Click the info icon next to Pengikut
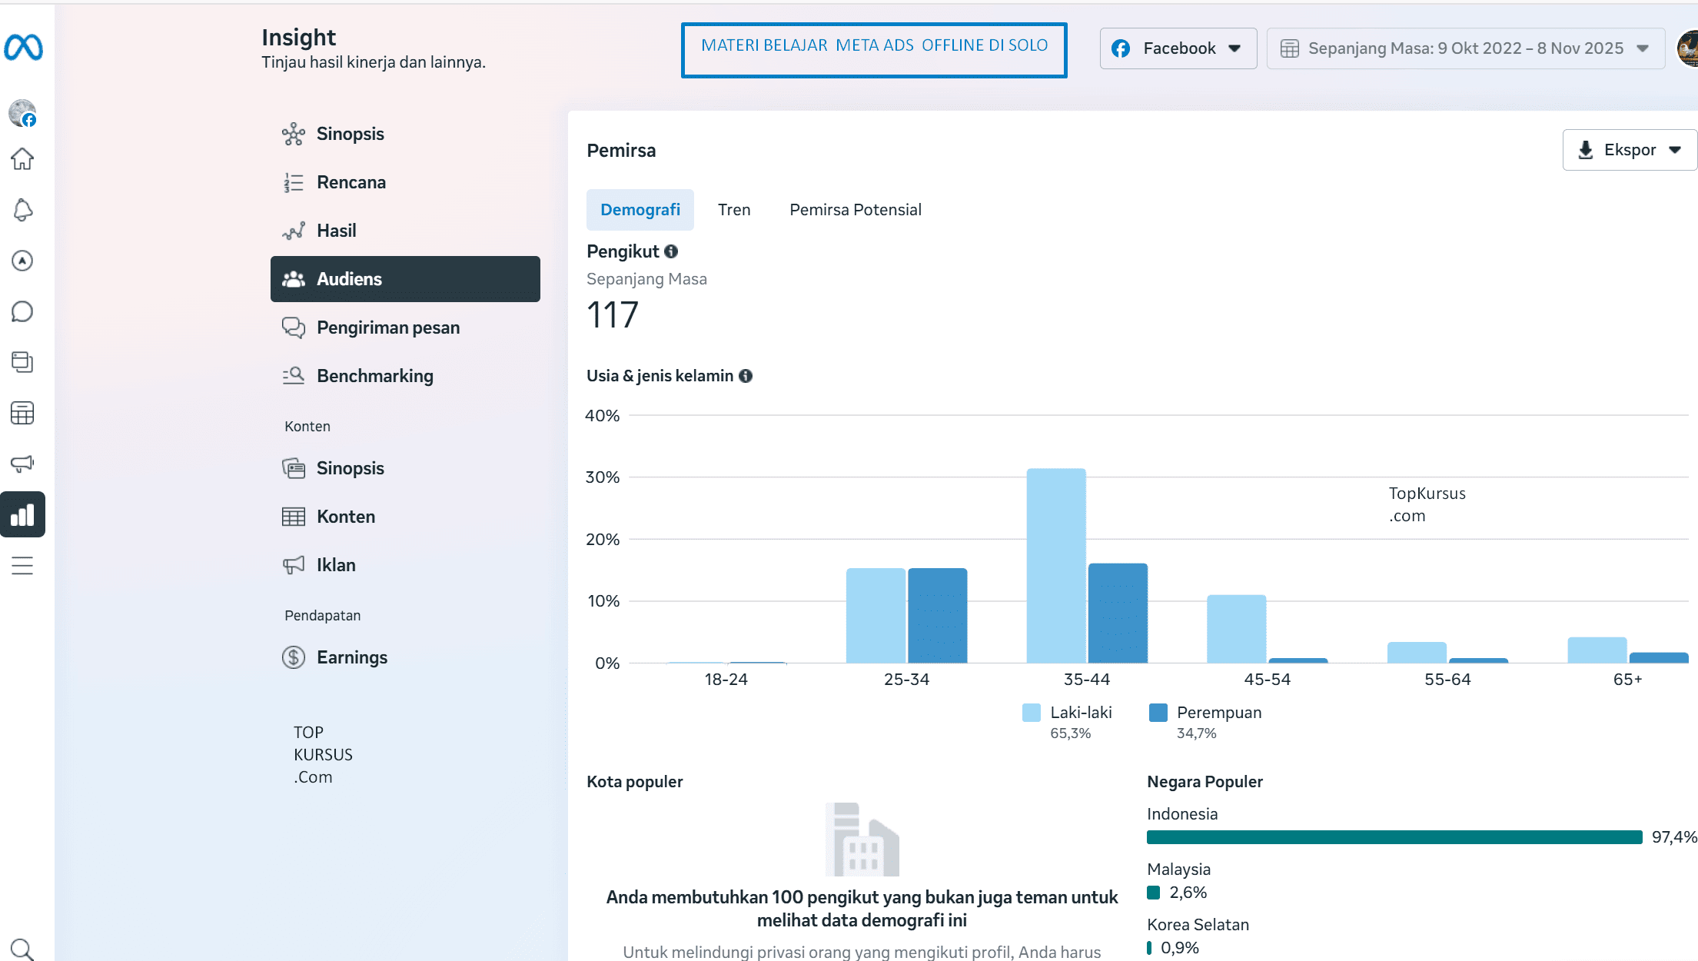Image resolution: width=1698 pixels, height=961 pixels. click(671, 251)
